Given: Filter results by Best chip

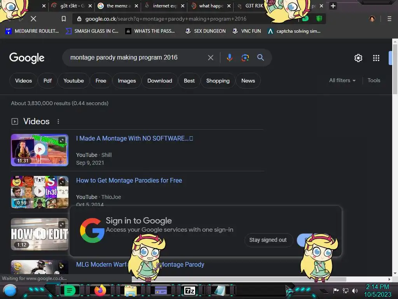Looking at the screenshot, I should pyautogui.click(x=189, y=81).
